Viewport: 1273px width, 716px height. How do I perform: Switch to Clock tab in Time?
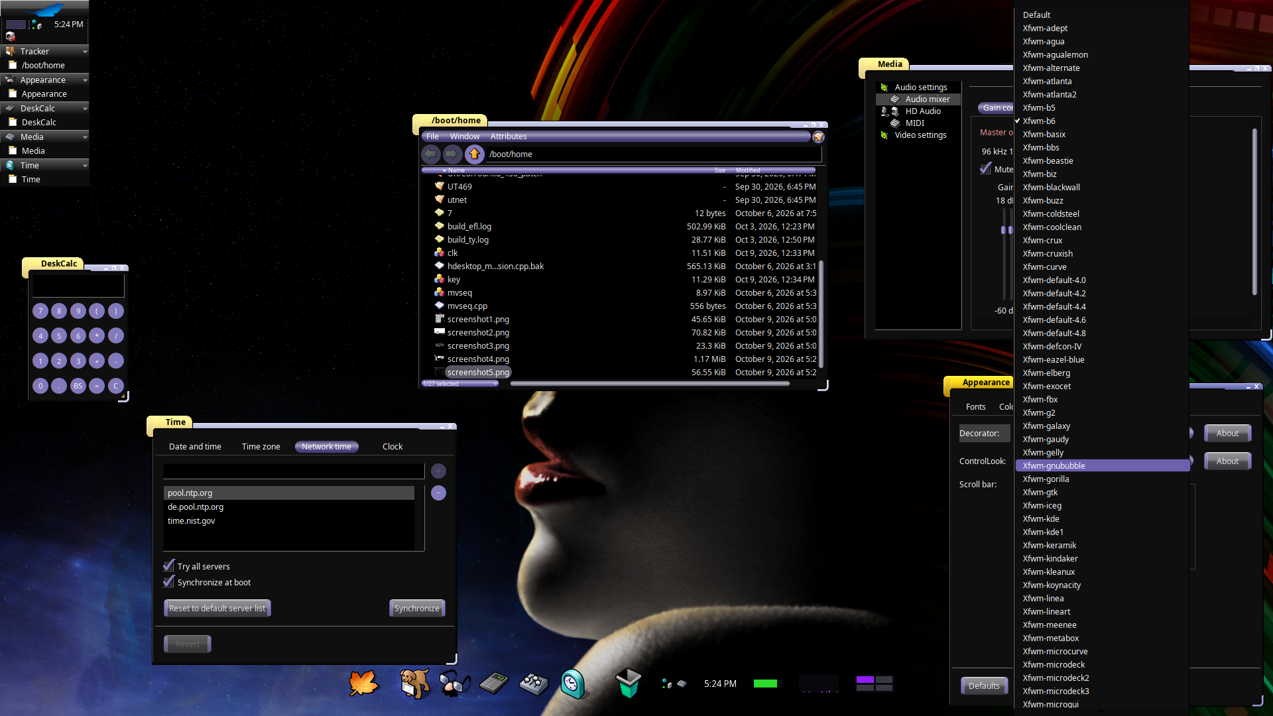393,447
